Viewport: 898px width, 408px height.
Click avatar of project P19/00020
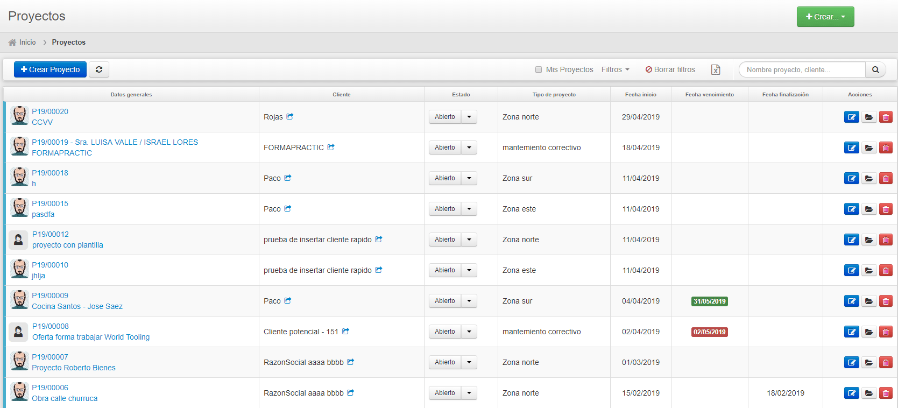pyautogui.click(x=19, y=116)
